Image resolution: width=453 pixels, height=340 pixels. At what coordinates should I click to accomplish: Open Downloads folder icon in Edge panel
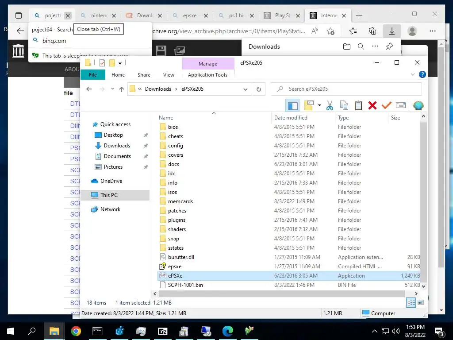(x=347, y=46)
